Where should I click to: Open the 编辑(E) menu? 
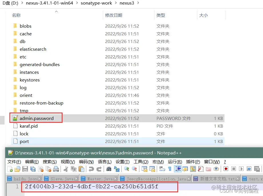click(x=32, y=162)
